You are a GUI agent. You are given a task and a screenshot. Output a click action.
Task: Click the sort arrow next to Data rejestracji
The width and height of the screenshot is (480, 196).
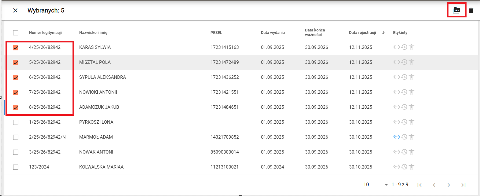383,33
